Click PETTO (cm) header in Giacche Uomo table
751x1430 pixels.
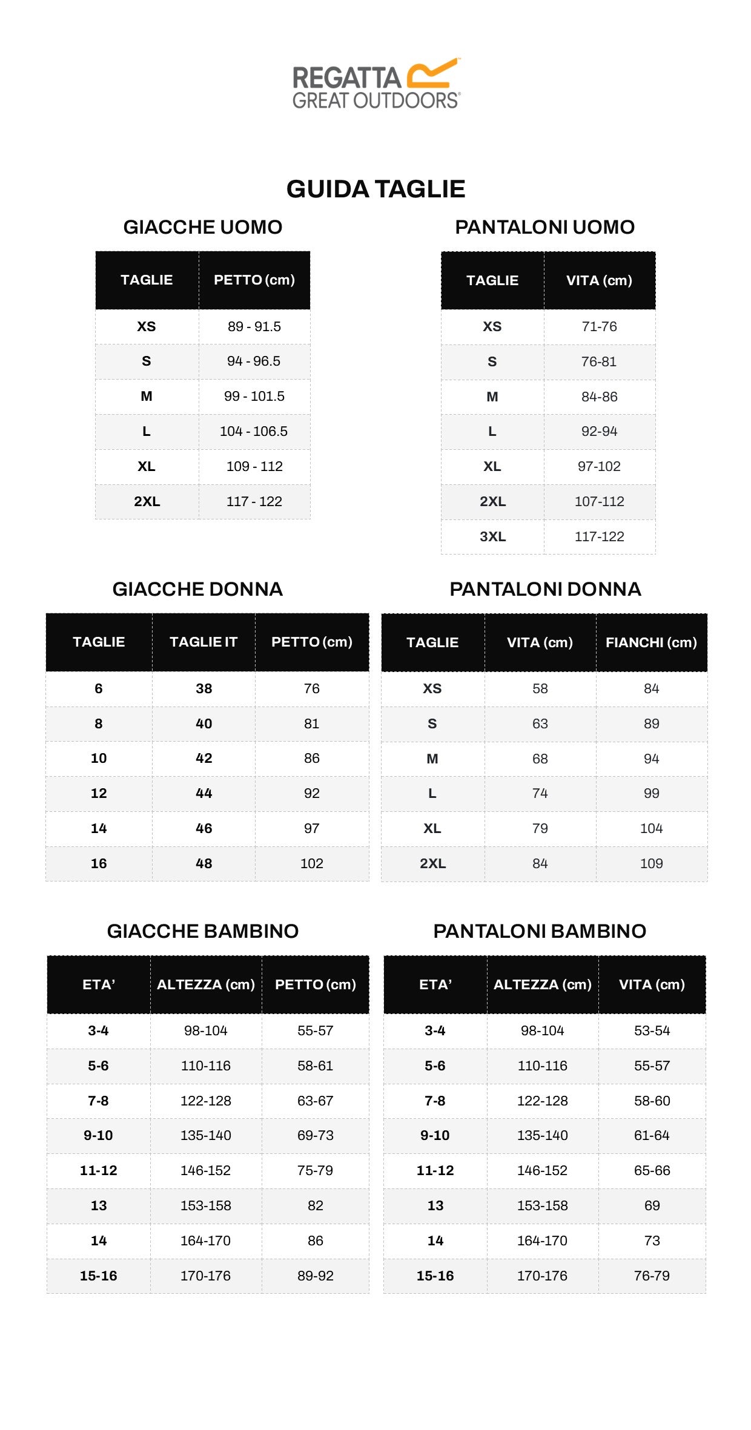pos(254,280)
